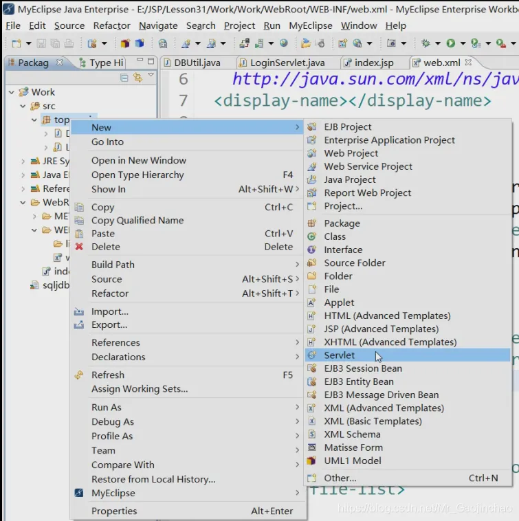Select EJB Project in the New submenu
This screenshot has height=521, width=519.
(408, 127)
